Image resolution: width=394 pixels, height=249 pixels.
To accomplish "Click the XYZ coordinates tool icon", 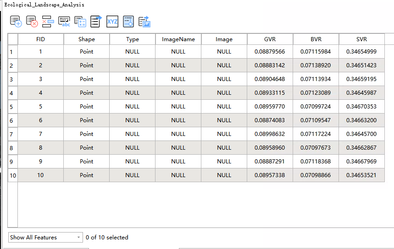I will [x=112, y=22].
